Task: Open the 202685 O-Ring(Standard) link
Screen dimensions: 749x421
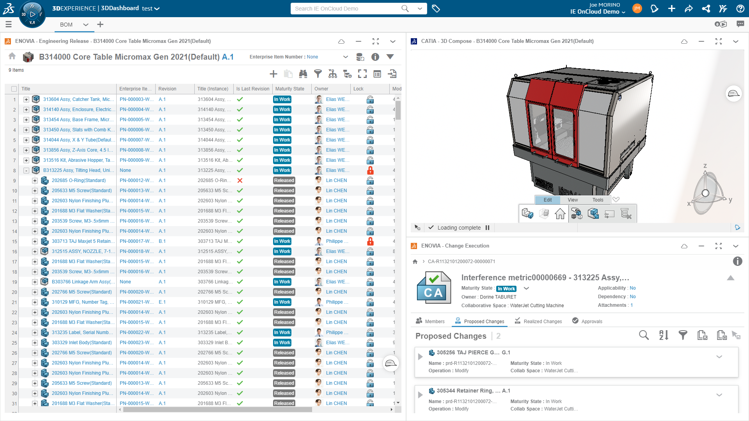Action: tap(79, 180)
